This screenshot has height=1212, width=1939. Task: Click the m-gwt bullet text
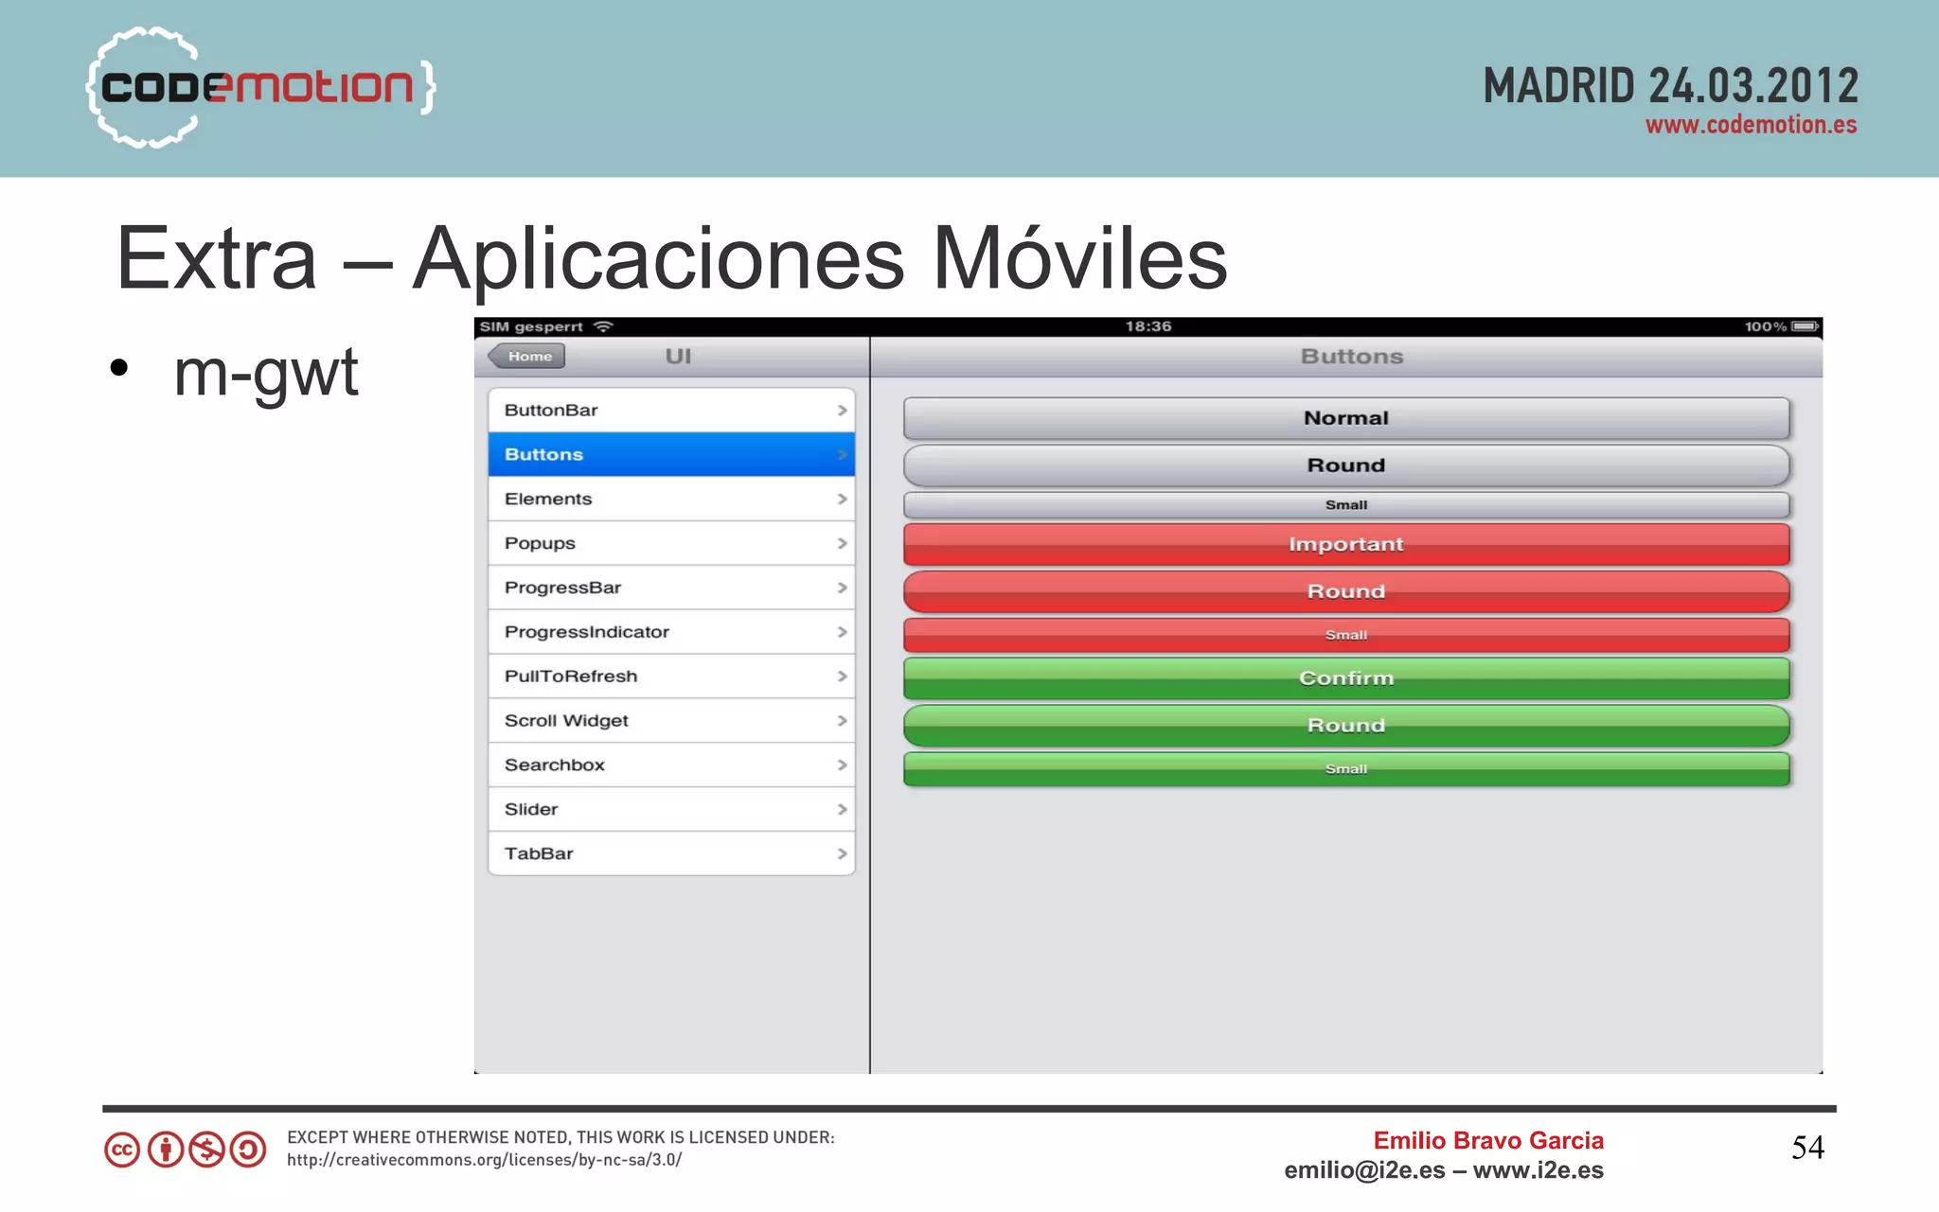pyautogui.click(x=266, y=372)
